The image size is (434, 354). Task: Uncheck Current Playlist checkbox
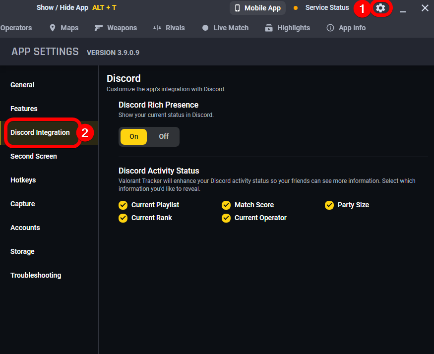123,205
